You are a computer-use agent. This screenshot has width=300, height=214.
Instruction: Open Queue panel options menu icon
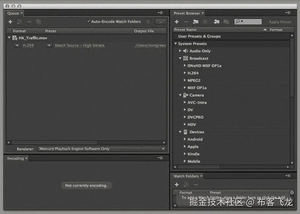(160, 13)
